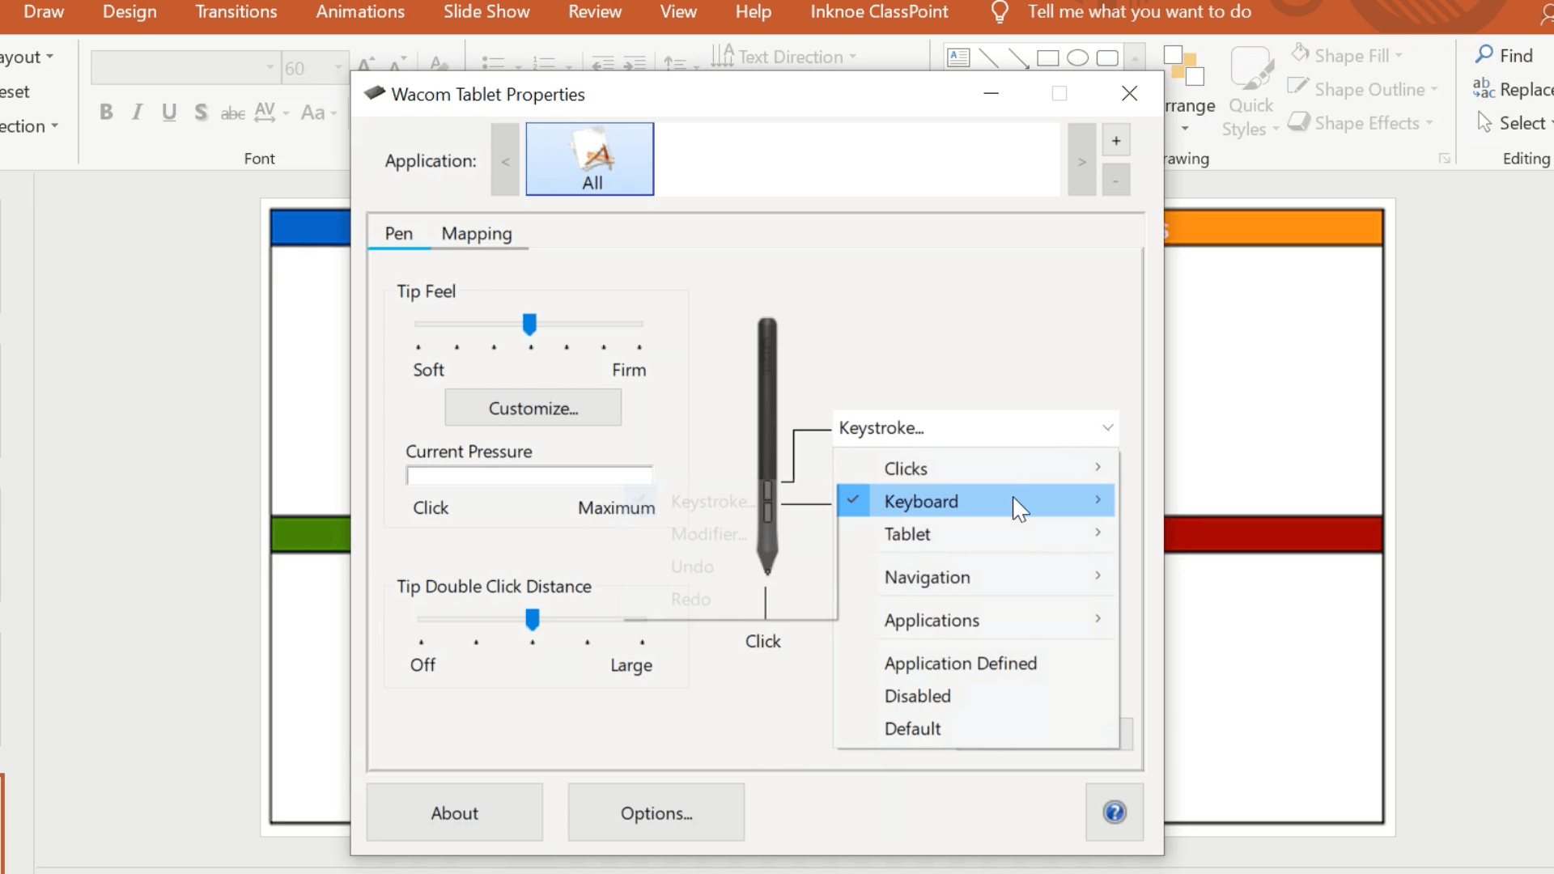Click the Arrange icon
This screenshot has width=1554, height=874.
[x=1184, y=66]
